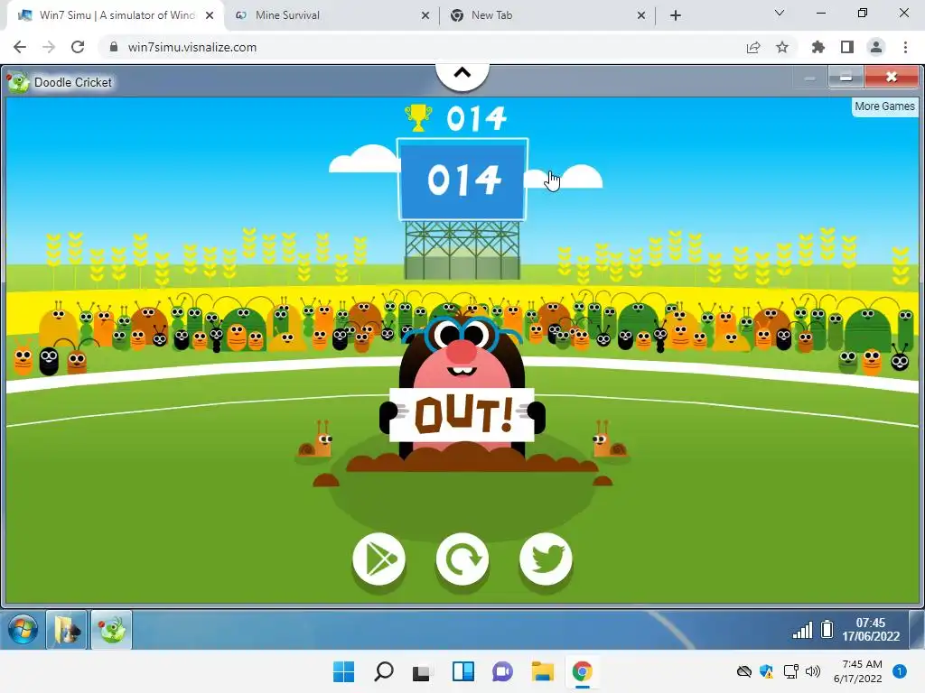This screenshot has width=925, height=693.
Task: Open Windows 11 Widgets icon
Action: (463, 671)
